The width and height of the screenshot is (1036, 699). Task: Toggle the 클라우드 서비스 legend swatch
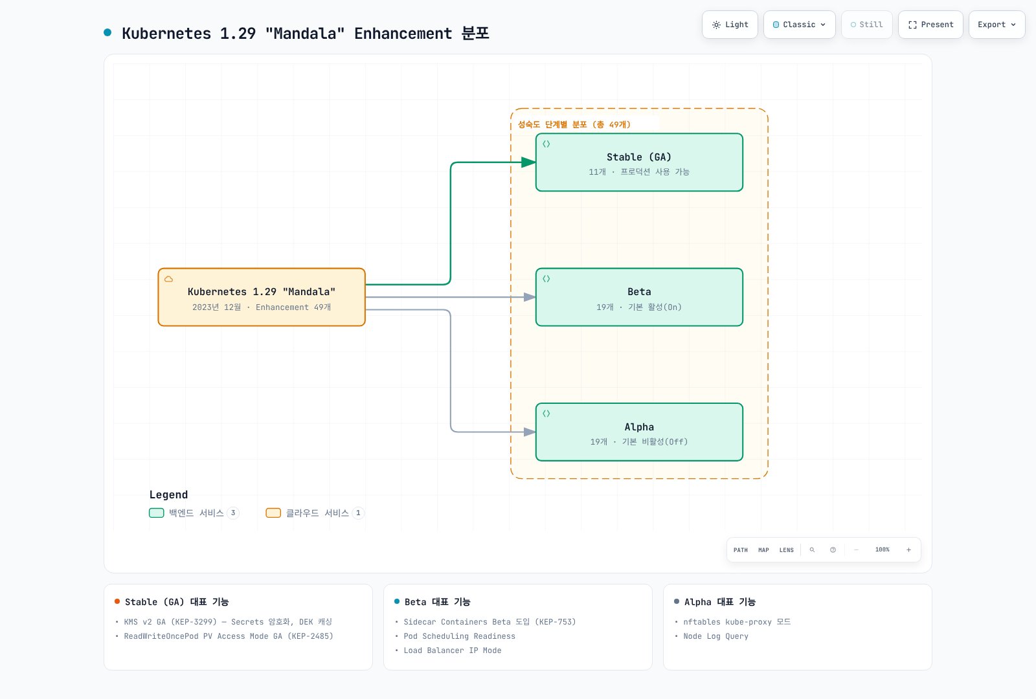(273, 513)
